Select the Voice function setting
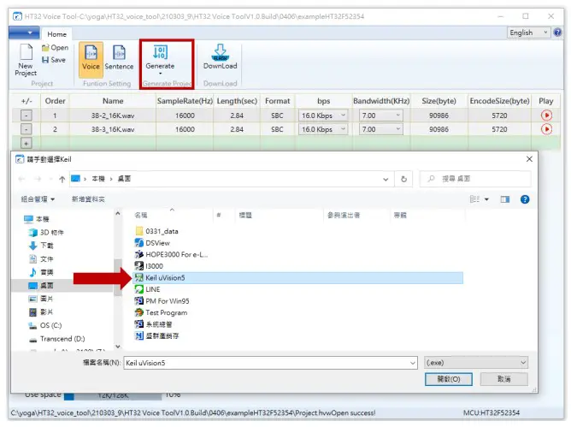 91,59
